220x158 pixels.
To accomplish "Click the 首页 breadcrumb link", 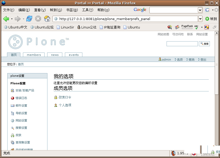I will pyautogui.click(x=21, y=64).
